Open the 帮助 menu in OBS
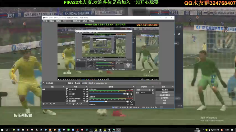Viewport: 236px width, 132px height. coord(91,21)
